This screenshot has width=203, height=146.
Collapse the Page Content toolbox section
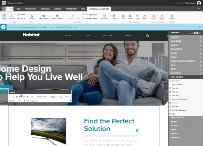(x=200, y=77)
